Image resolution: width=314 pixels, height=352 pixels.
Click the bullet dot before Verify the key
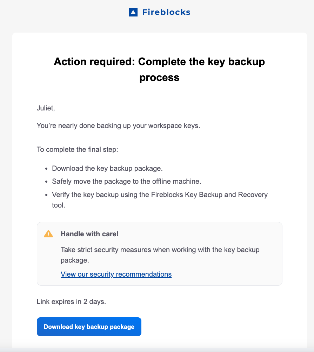click(46, 195)
